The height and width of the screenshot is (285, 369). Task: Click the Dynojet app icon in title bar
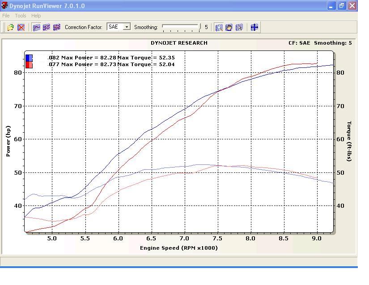[x=4, y=5]
